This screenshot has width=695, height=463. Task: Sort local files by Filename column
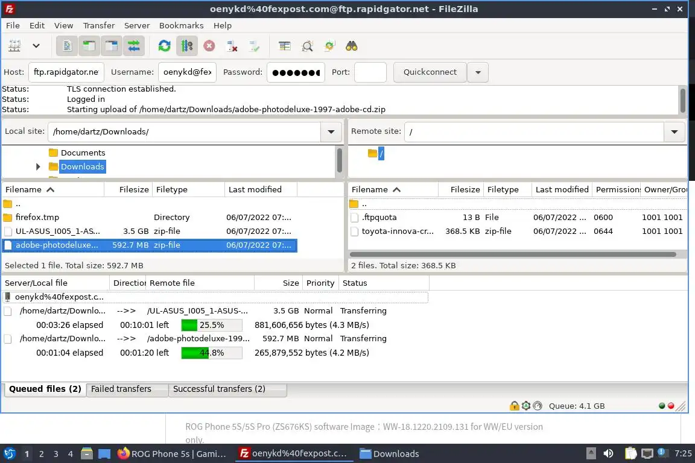click(x=52, y=190)
